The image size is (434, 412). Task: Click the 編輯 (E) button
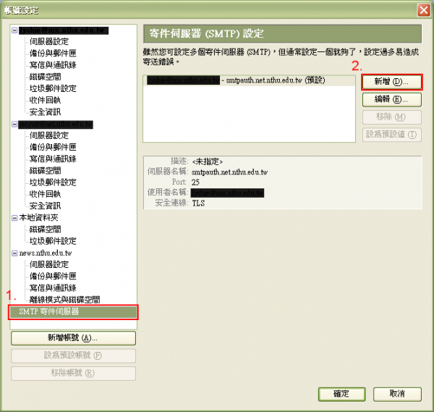[x=391, y=99]
